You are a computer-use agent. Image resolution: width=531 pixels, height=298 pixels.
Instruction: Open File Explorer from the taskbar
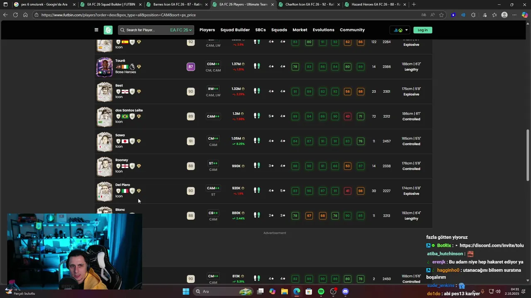[285, 291]
